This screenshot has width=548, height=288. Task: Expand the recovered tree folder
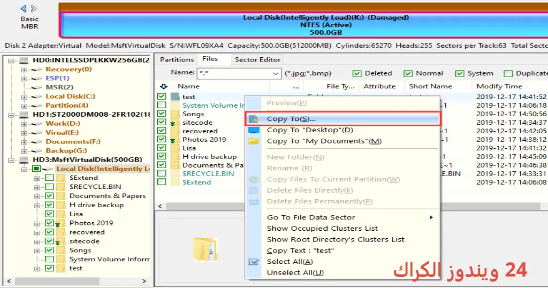37,233
